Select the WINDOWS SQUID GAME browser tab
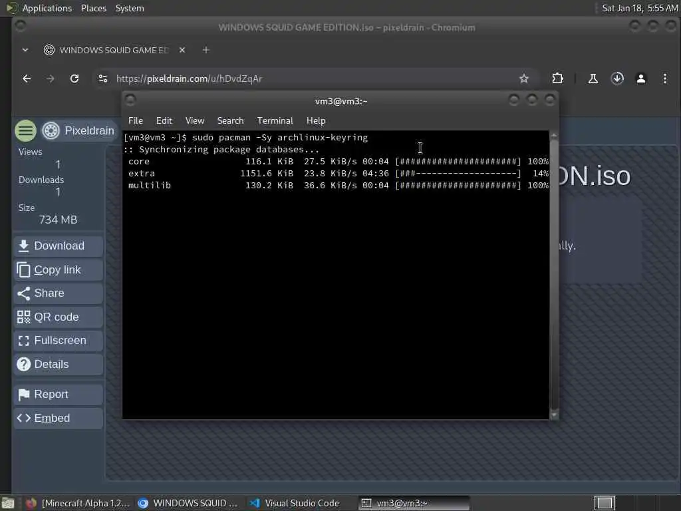The width and height of the screenshot is (681, 511). click(x=114, y=50)
